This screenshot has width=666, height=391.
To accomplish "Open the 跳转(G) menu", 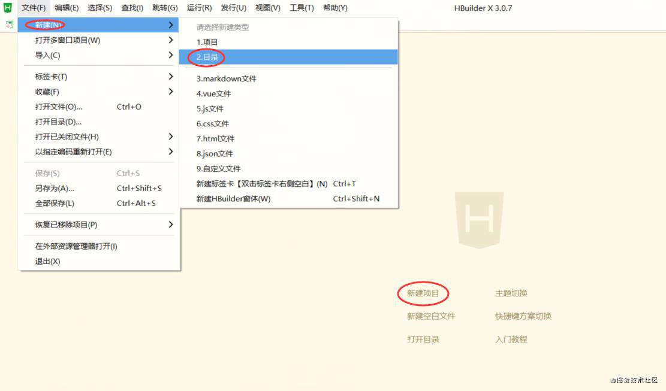I will coord(165,8).
